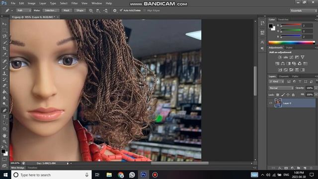Toggle lock image pixels
Image resolution: width=318 pixels, height=179 pixels.
click(x=283, y=95)
